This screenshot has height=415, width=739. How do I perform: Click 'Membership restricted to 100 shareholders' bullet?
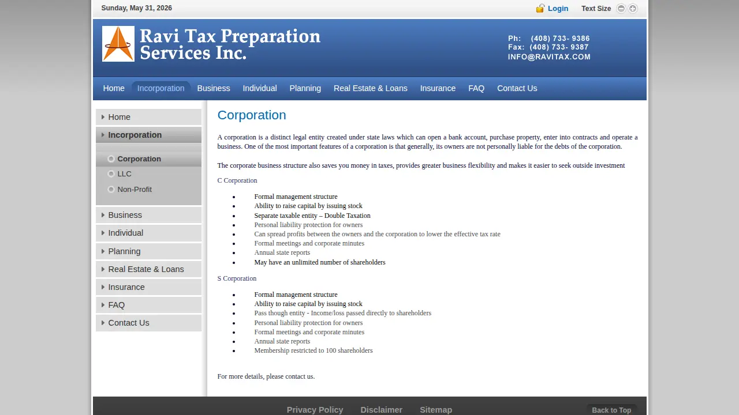(313, 350)
